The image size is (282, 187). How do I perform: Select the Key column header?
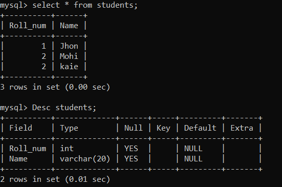163,128
